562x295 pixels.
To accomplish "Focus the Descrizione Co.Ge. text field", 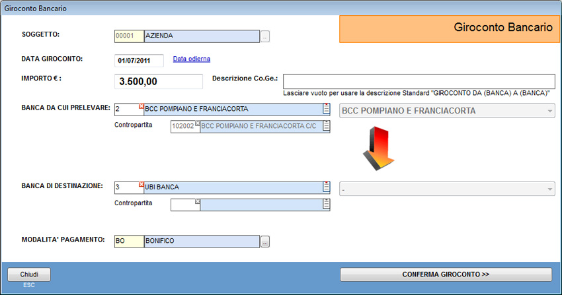I will 418,81.
